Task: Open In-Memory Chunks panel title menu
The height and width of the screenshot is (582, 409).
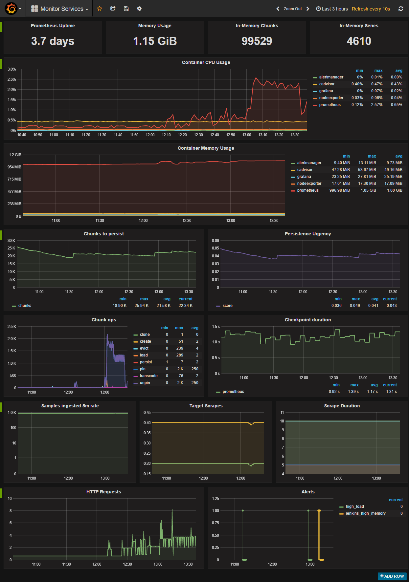Action: [257, 26]
